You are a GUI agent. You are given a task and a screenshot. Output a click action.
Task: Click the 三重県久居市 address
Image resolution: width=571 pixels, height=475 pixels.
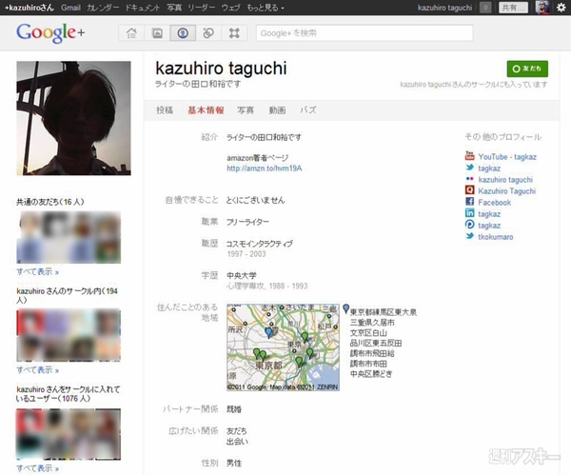click(x=372, y=323)
